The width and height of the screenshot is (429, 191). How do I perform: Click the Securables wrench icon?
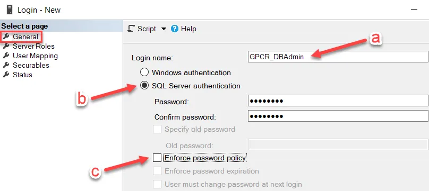point(6,65)
